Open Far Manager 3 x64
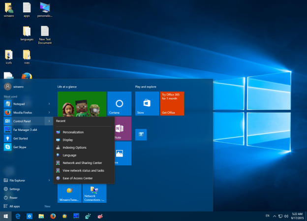Image resolution: width=307 pixels, height=221 pixels. (x=27, y=130)
